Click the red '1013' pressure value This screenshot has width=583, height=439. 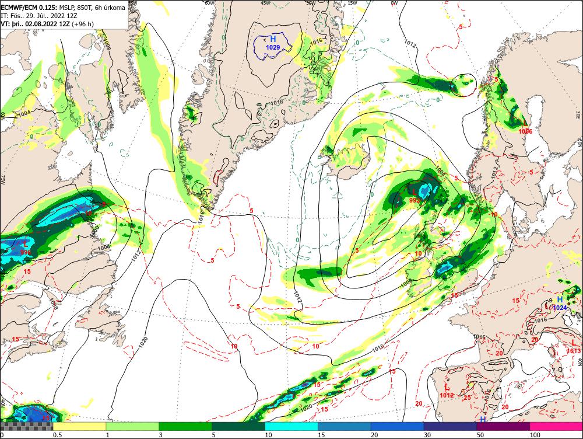click(x=574, y=351)
